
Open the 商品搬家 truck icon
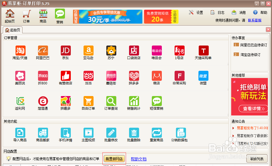point(43,133)
